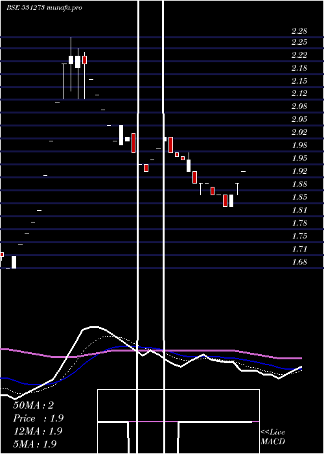Select the 5MA : 1.9 legend entry
This screenshot has width=324, height=454.
(x=35, y=444)
